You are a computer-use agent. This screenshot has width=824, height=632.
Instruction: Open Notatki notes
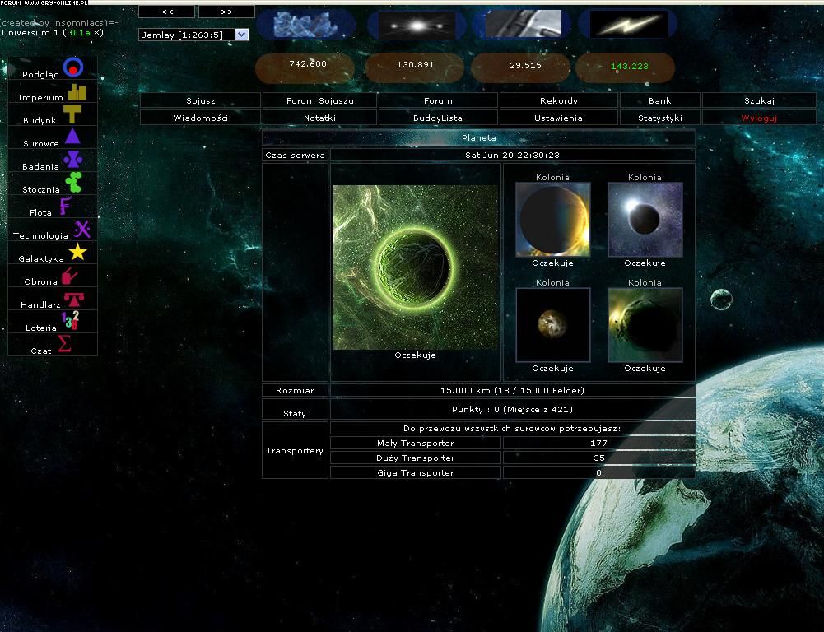pyautogui.click(x=319, y=118)
